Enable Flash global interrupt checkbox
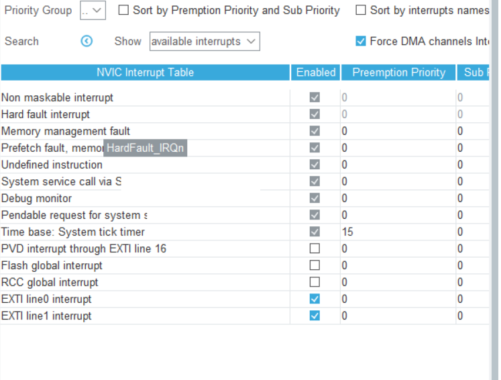 (x=315, y=266)
